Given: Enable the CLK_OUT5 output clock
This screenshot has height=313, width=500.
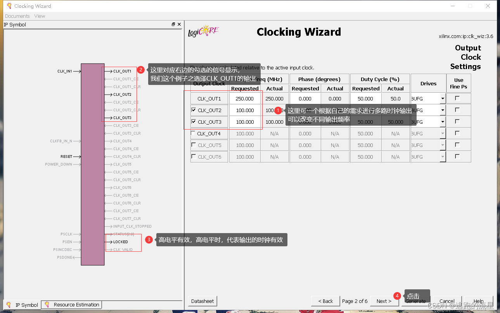Looking at the screenshot, I should [x=193, y=145].
